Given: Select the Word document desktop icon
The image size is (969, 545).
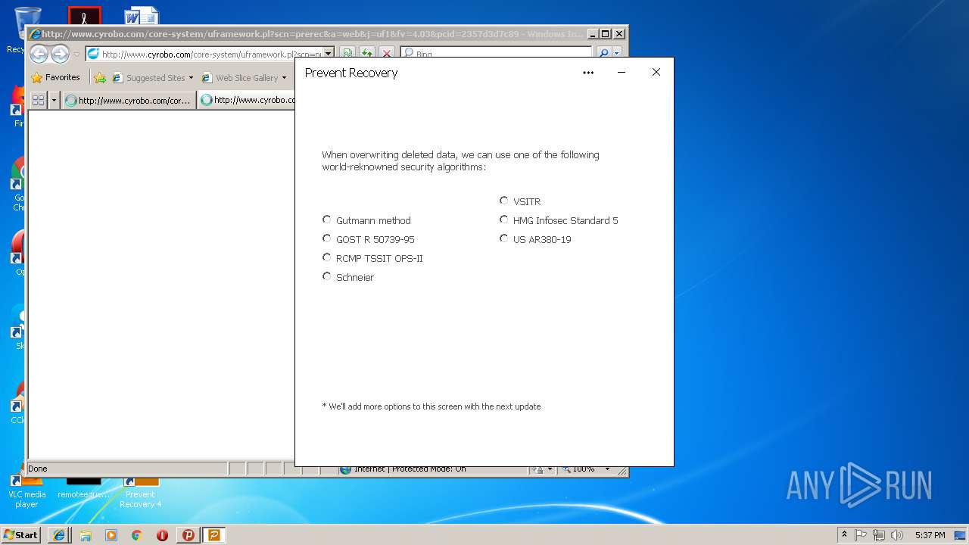Looking at the screenshot, I should (x=142, y=16).
